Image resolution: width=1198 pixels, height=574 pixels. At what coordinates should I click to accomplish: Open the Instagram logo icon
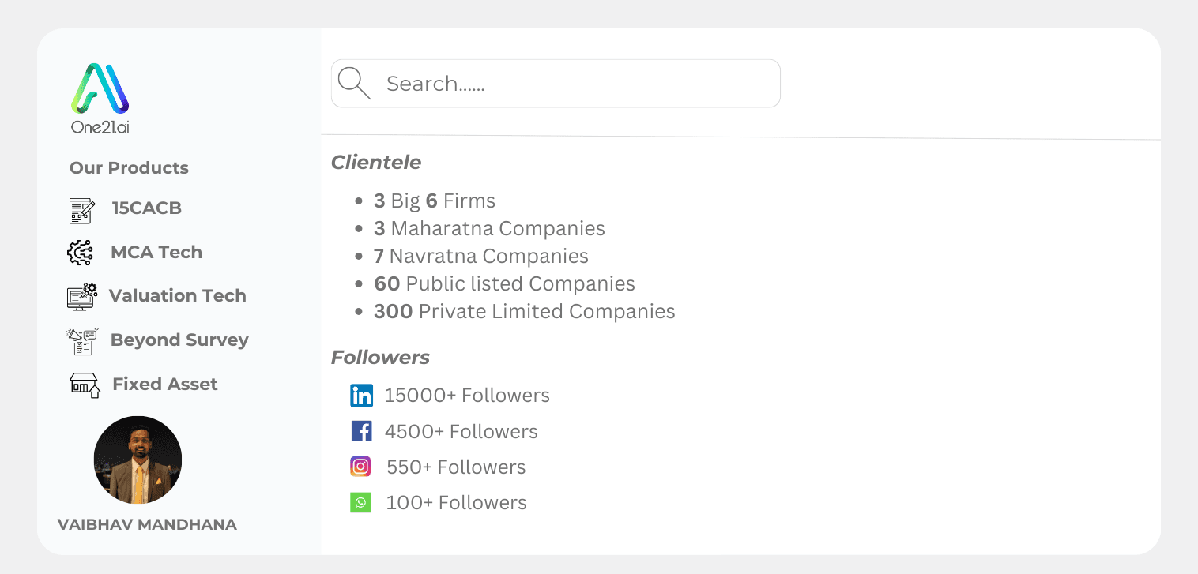pyautogui.click(x=360, y=467)
